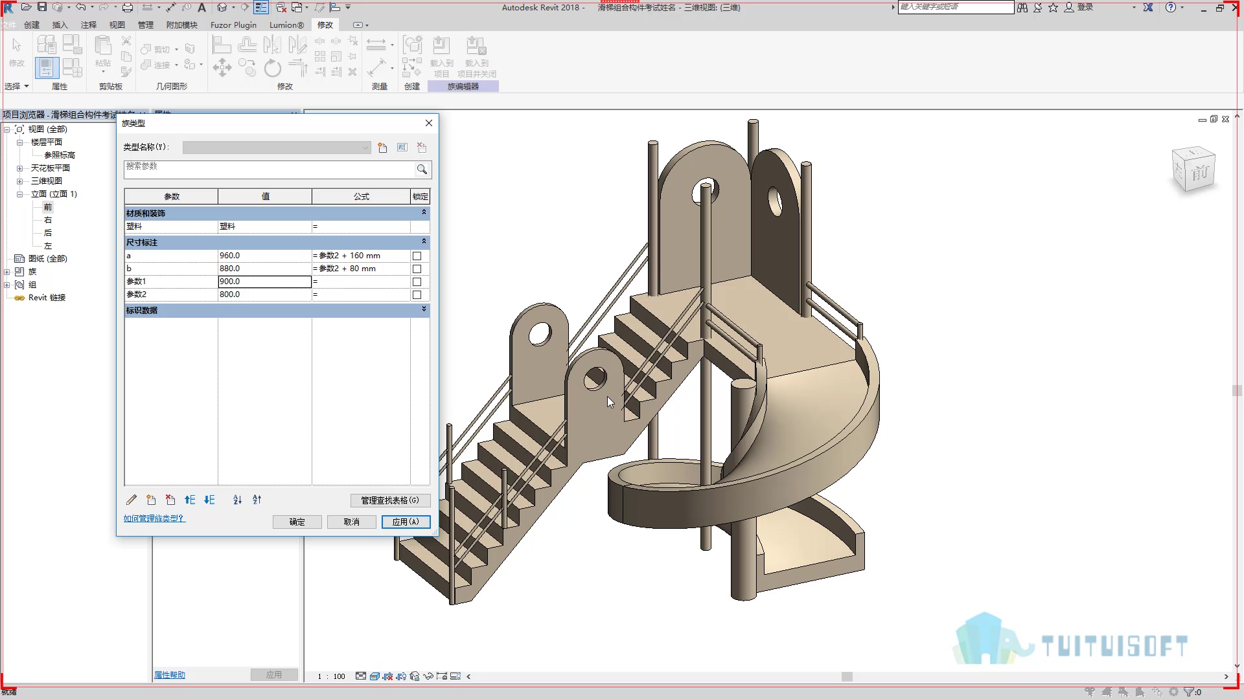Screen dimensions: 1244x699
Task: Collapse the 尺寸标注 parameter group
Action: (x=424, y=241)
